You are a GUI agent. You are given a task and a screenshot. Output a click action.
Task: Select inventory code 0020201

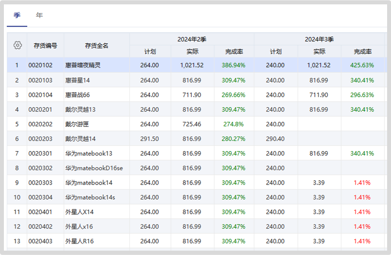(x=40, y=110)
